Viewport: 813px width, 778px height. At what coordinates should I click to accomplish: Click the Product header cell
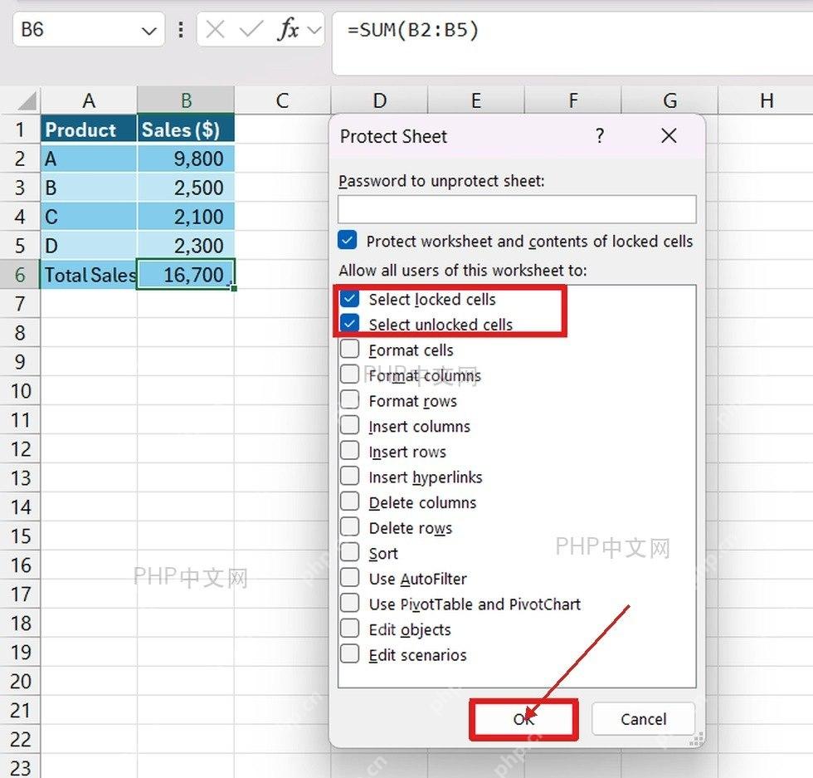coord(89,130)
